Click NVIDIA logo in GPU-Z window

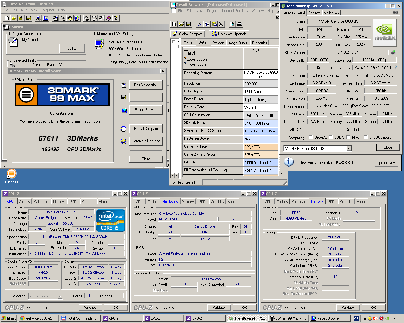385,33
